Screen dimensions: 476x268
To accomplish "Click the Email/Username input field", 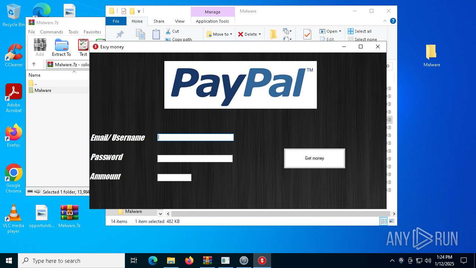I will point(196,137).
